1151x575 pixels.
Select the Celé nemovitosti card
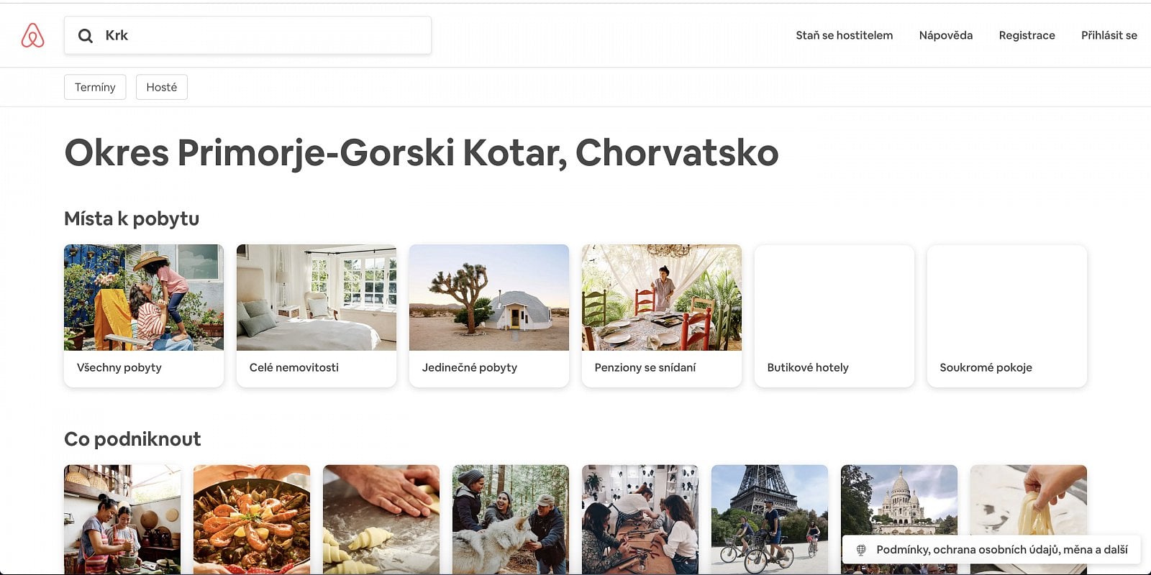tap(317, 316)
